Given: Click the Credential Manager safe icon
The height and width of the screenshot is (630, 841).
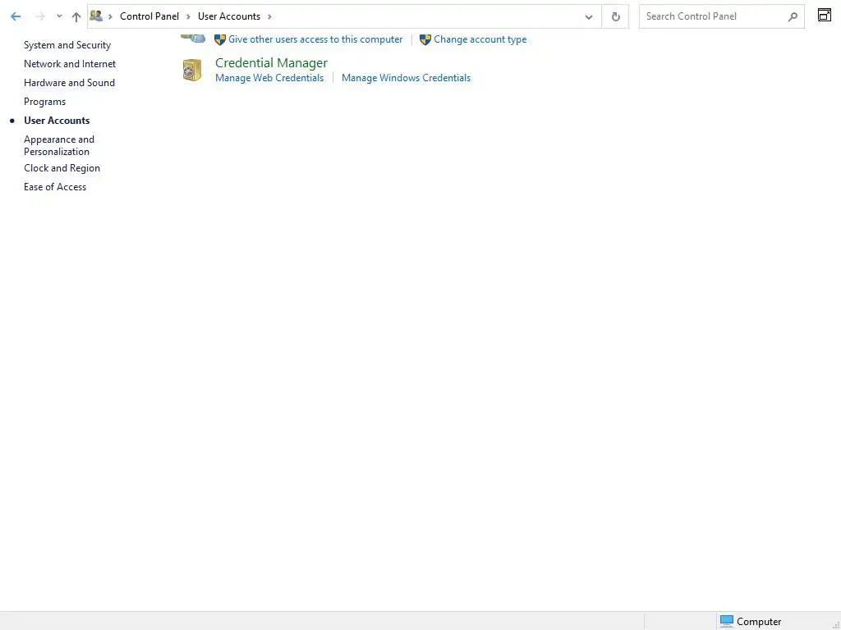Looking at the screenshot, I should 192,71.
